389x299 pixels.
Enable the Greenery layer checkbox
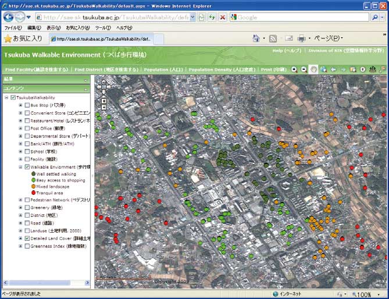pyautogui.click(x=27, y=208)
